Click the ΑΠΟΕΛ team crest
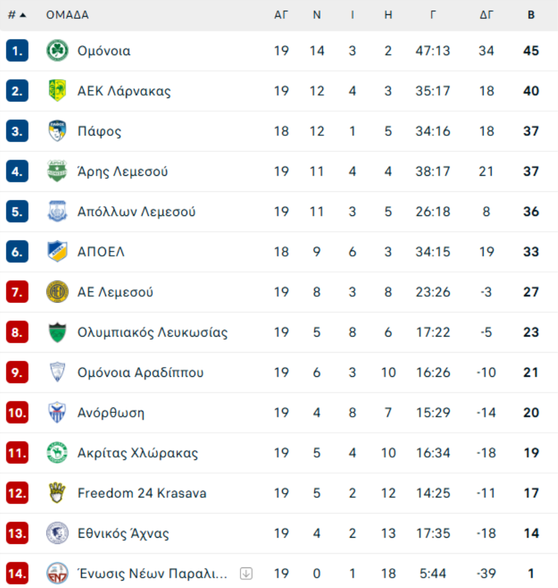This screenshot has height=588, width=558. pyautogui.click(x=57, y=251)
